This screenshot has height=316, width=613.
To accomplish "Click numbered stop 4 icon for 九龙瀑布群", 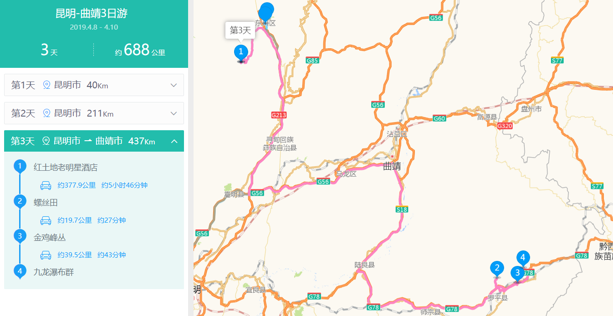I will coord(20,271).
